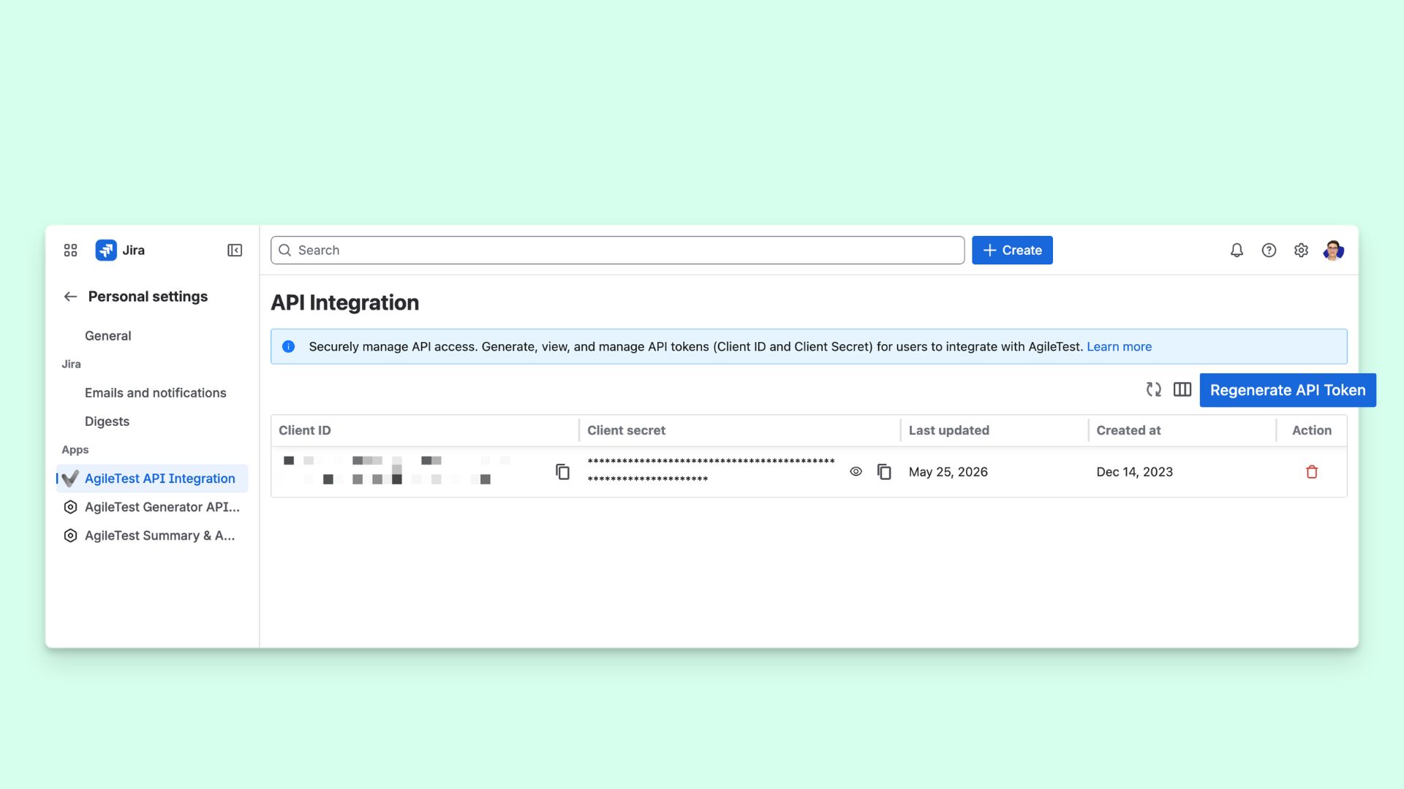This screenshot has width=1404, height=789.
Task: Click the Personal settings heading
Action: 148,297
